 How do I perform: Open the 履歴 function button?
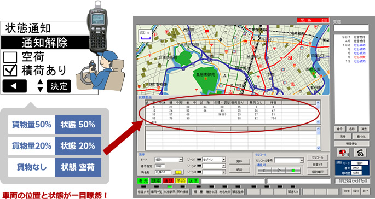point(199,191)
